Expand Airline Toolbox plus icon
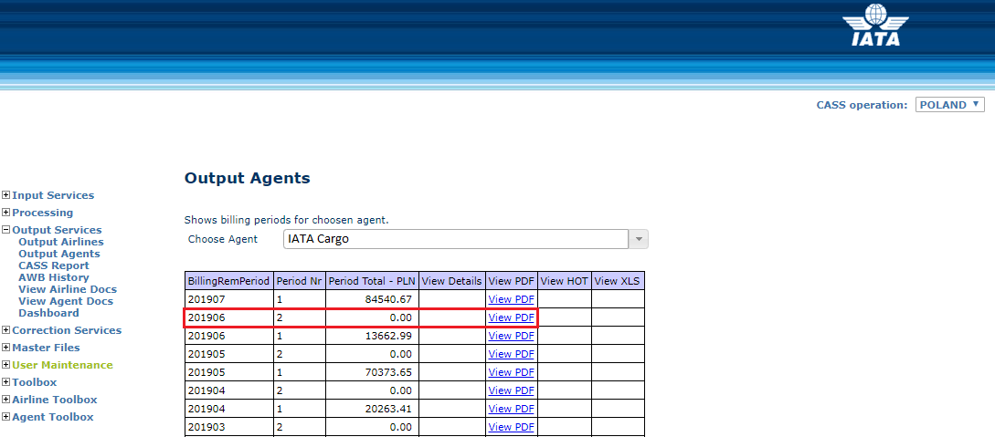 6,400
